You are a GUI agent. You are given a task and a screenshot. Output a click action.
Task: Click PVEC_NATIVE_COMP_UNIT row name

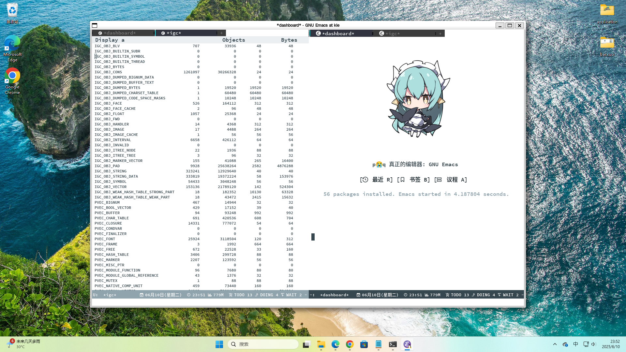coord(118,286)
